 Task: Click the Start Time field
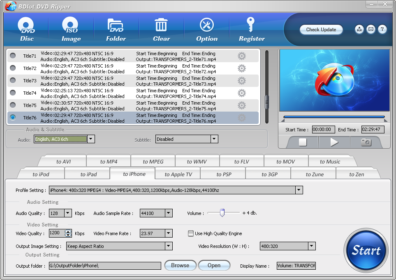(x=323, y=130)
